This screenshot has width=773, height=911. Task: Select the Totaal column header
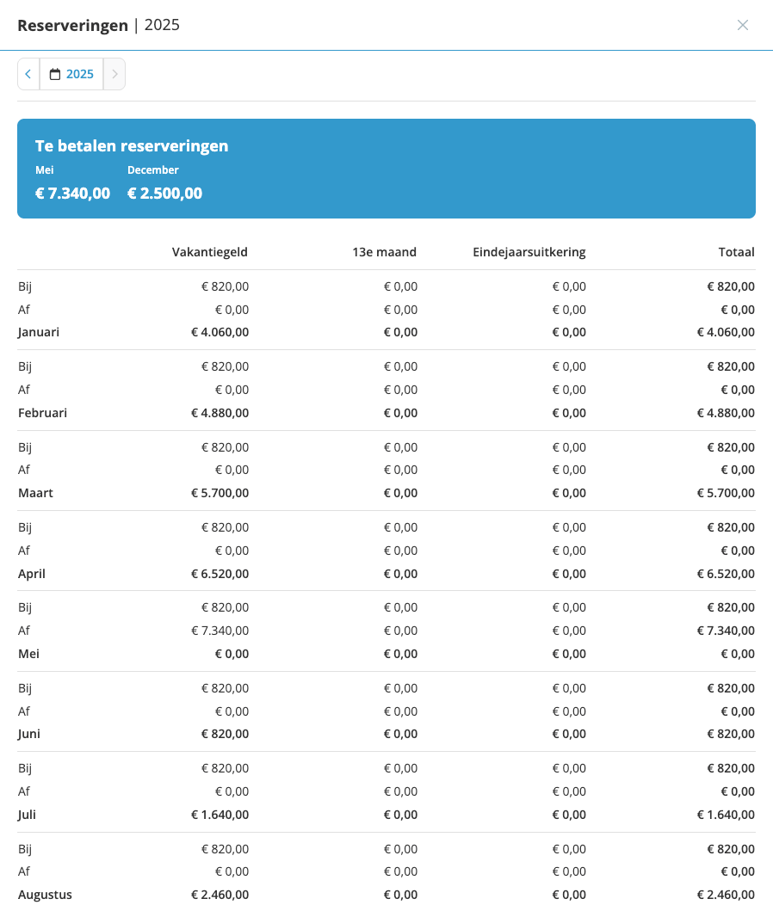pyautogui.click(x=736, y=252)
